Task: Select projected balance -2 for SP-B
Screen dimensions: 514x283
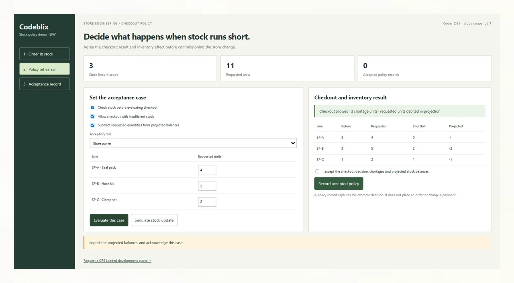Action: tap(450, 149)
